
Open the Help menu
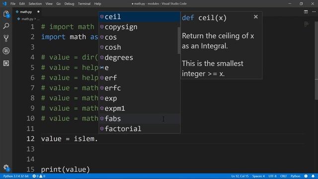tap(97, 3)
